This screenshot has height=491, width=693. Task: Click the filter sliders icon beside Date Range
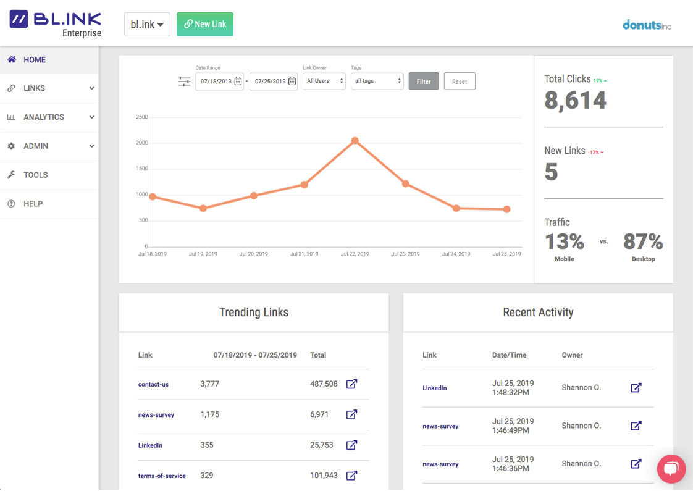[x=184, y=82]
